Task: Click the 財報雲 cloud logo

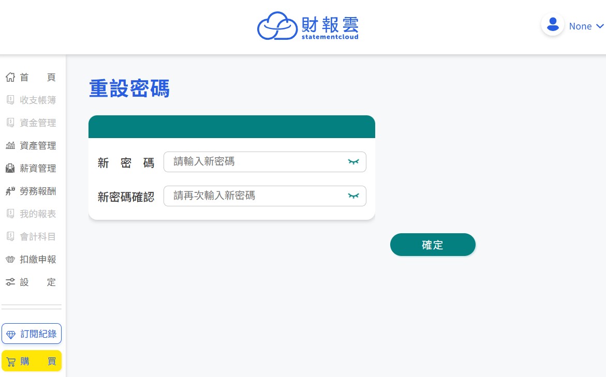Action: 278,26
